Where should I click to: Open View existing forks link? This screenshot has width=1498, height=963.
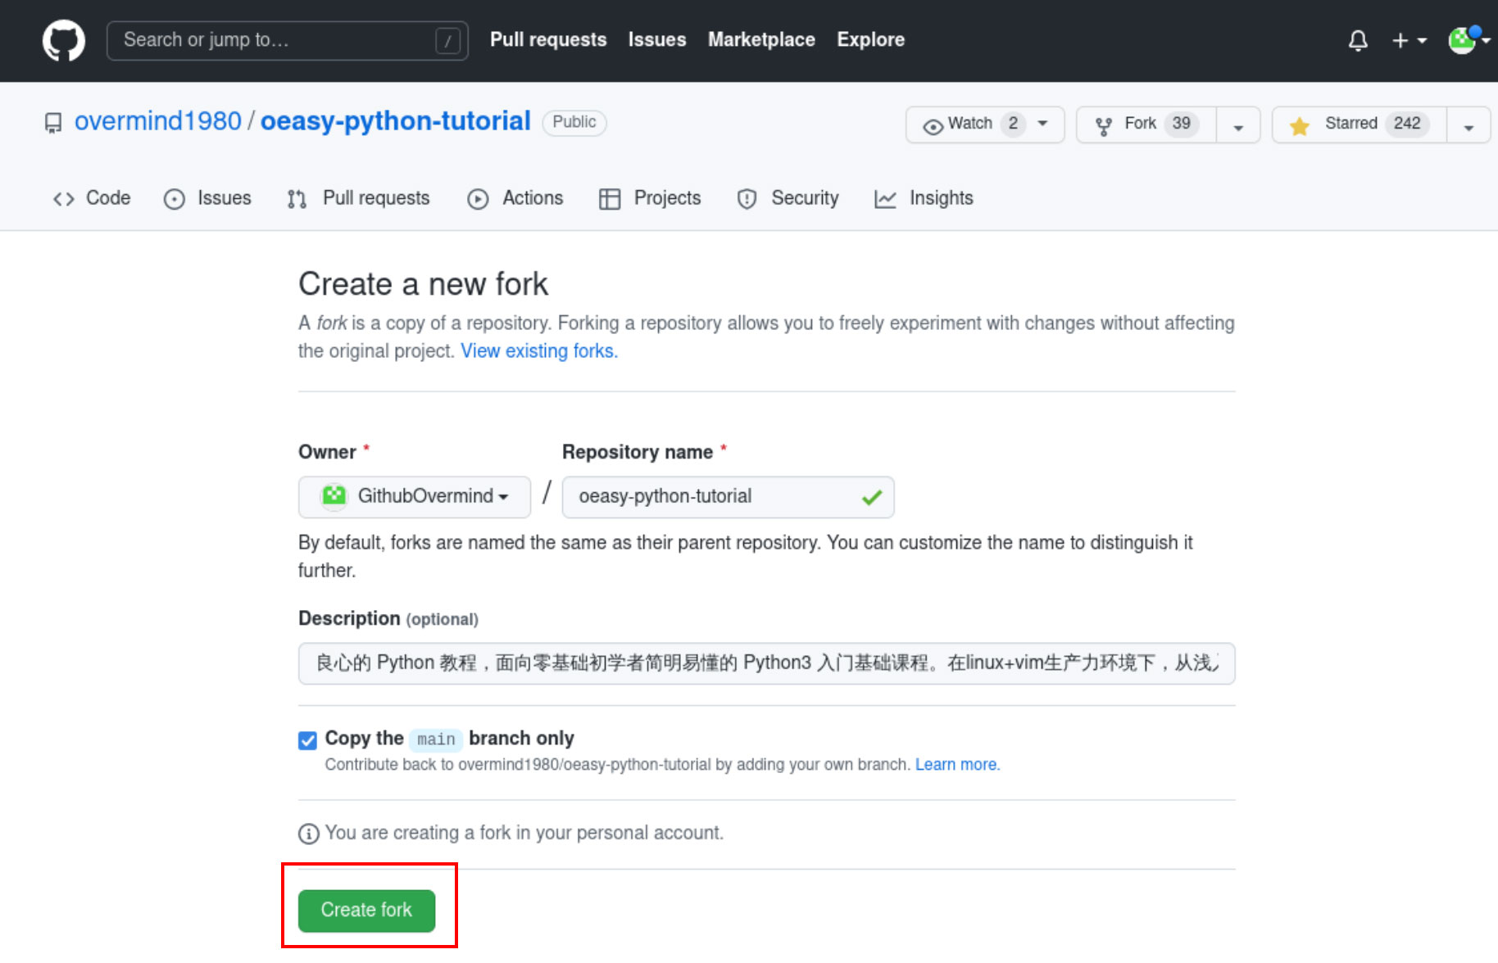point(539,350)
